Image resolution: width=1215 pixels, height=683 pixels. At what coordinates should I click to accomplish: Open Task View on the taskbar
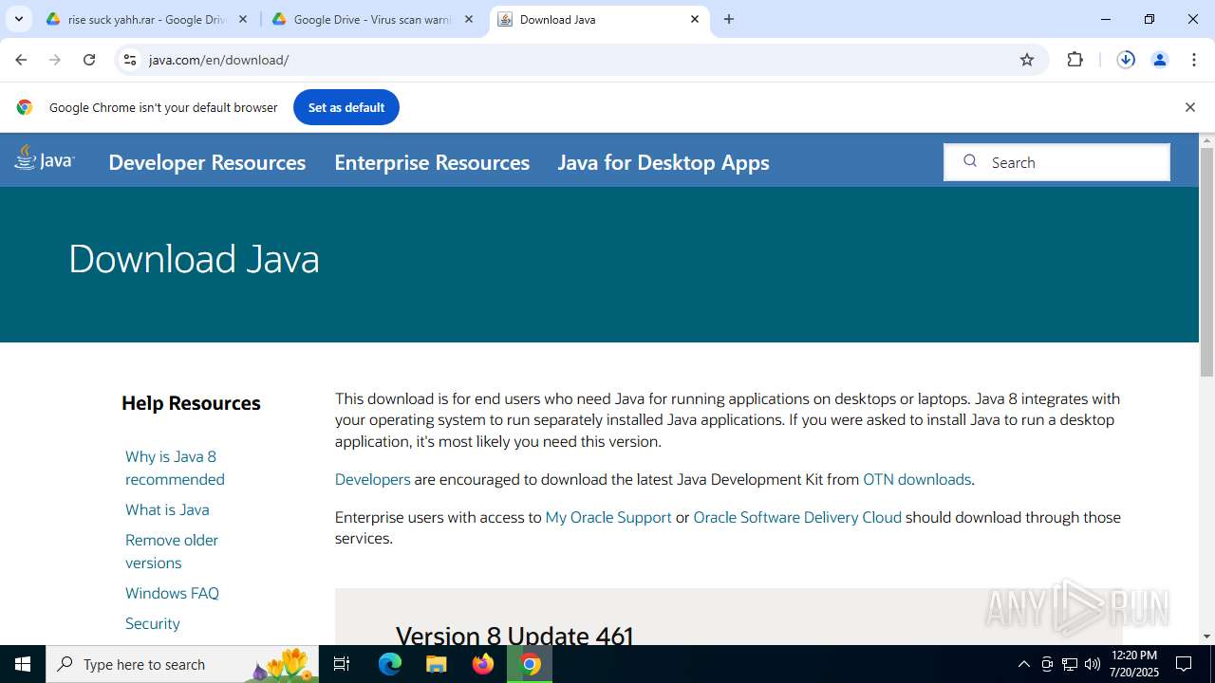click(343, 664)
